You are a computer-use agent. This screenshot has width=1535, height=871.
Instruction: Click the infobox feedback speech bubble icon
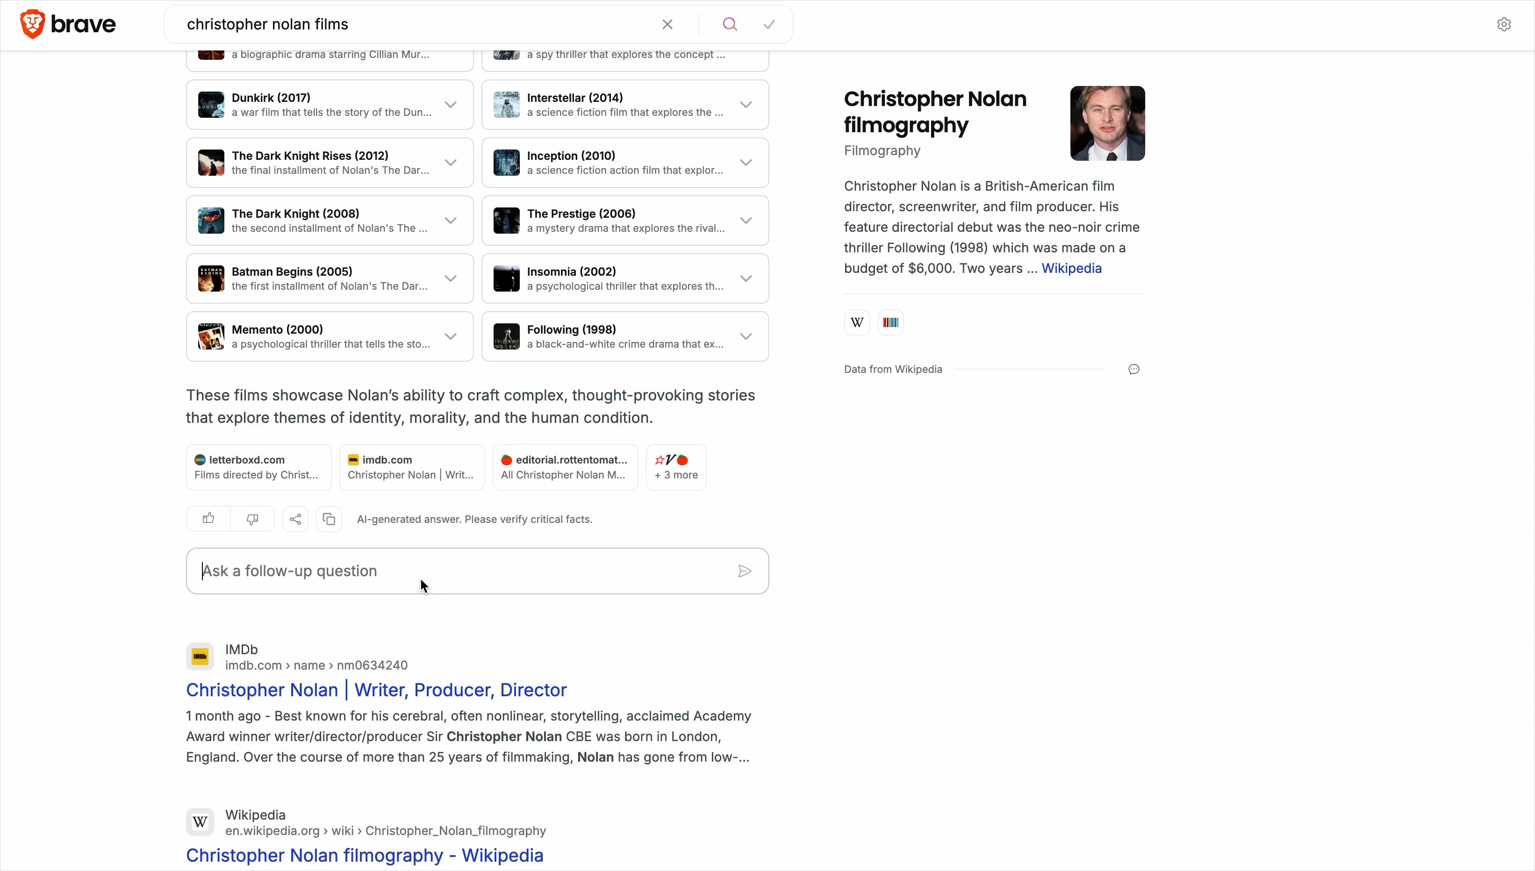tap(1133, 369)
